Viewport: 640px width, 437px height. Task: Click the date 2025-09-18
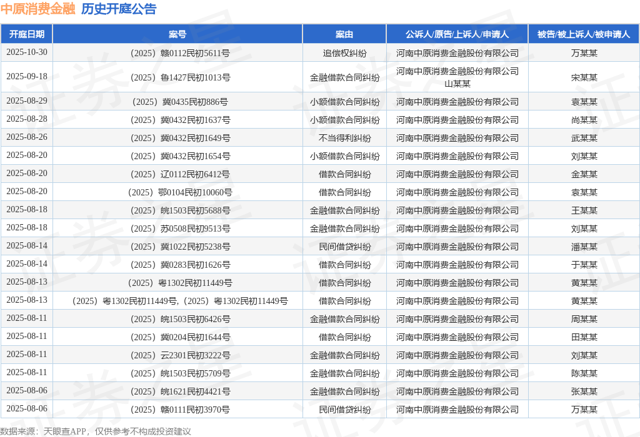pos(26,77)
